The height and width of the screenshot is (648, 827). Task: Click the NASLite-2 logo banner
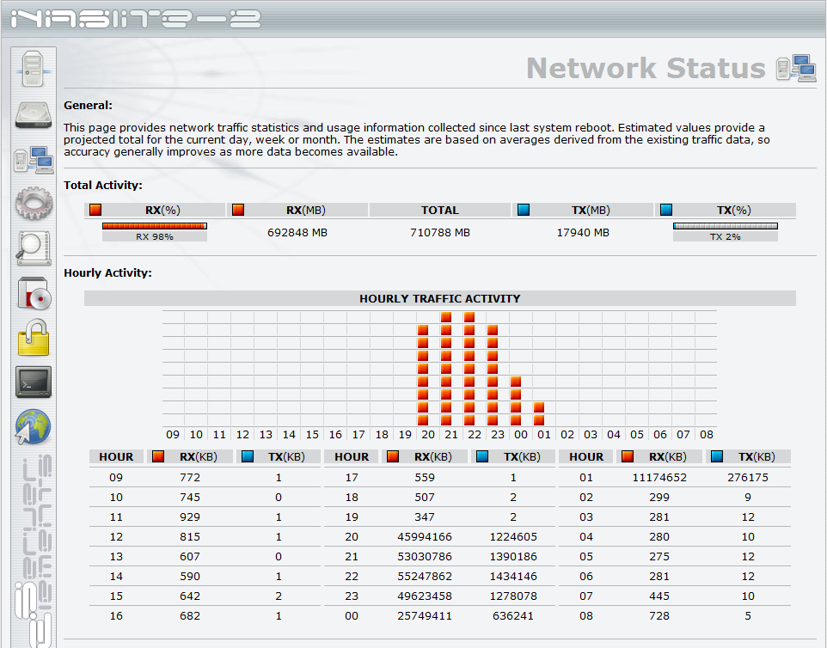(138, 19)
